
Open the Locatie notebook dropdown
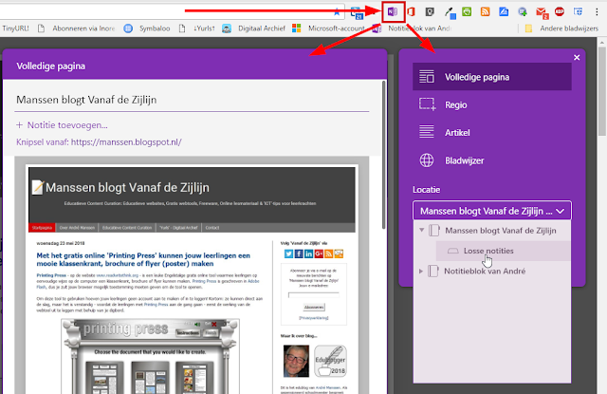coord(492,211)
